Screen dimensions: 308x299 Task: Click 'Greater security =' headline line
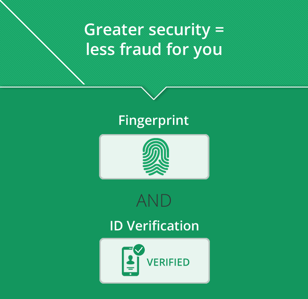click(x=154, y=30)
